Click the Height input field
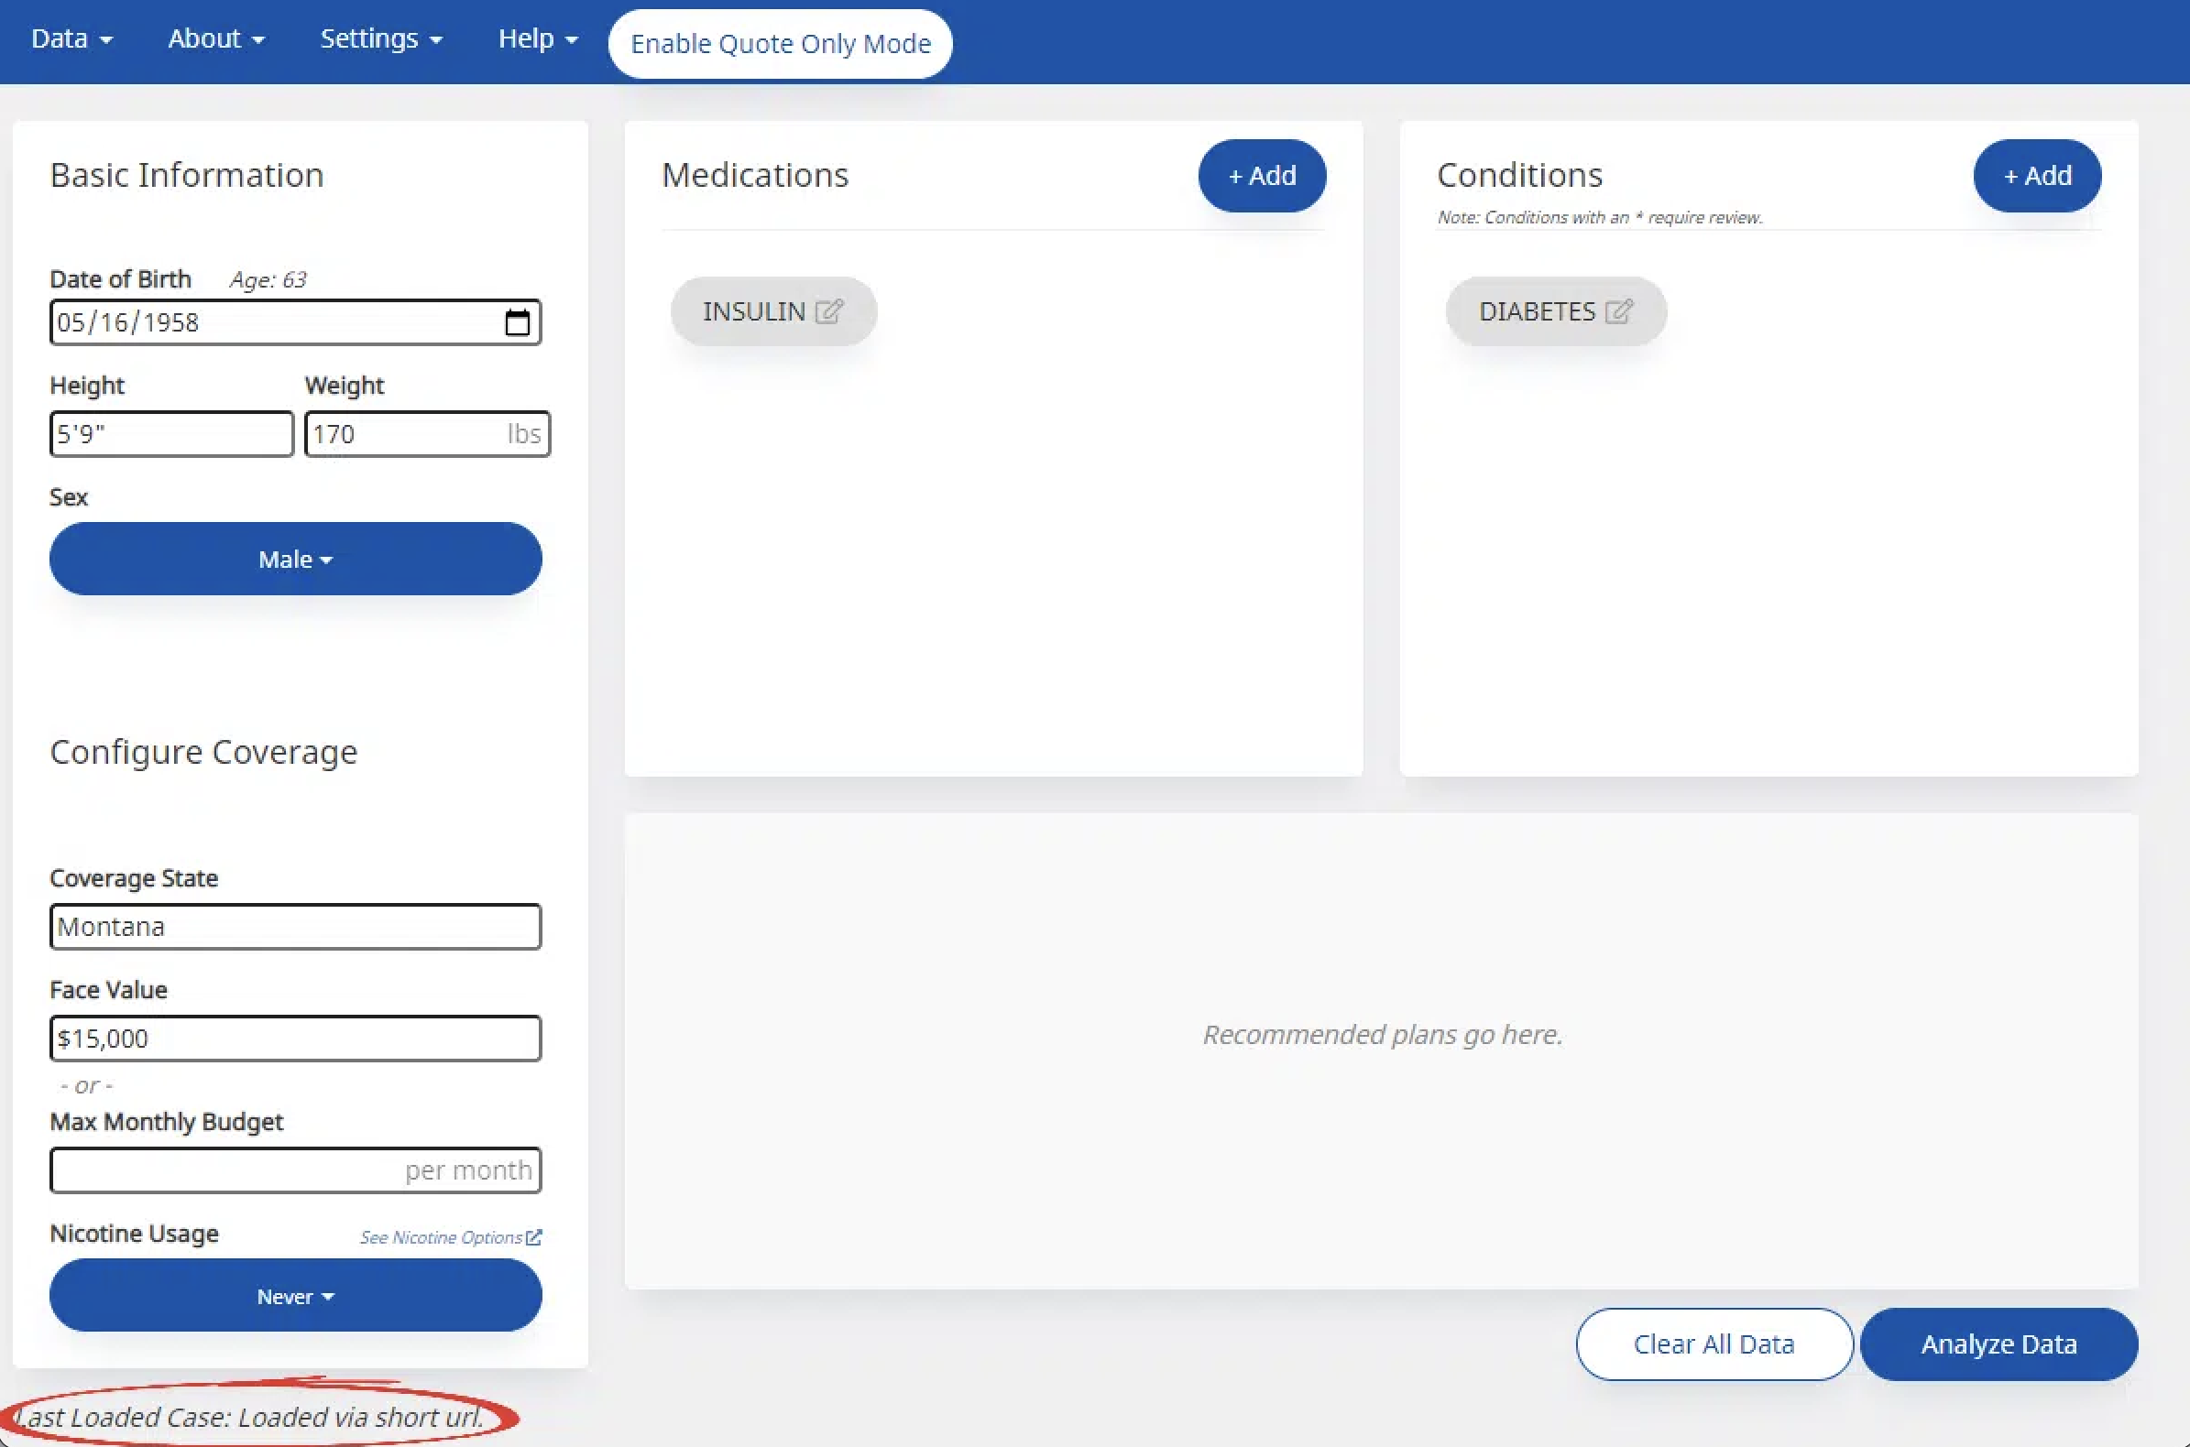 tap(171, 434)
